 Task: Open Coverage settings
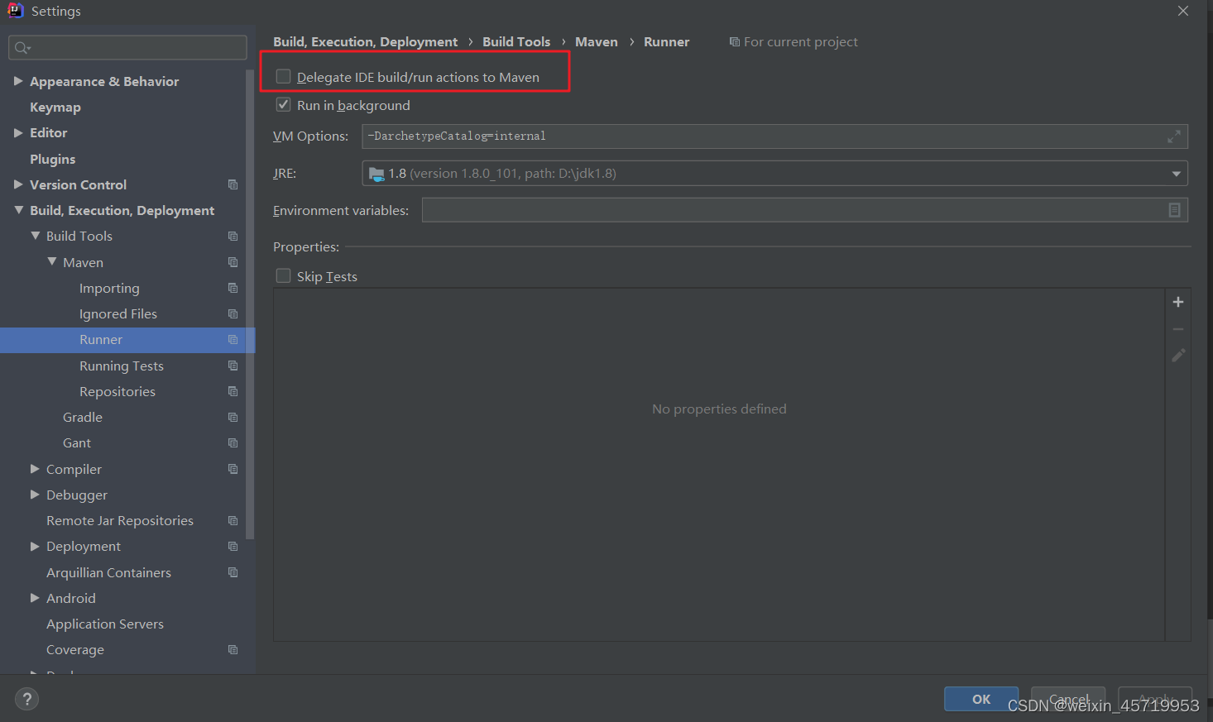click(75, 650)
